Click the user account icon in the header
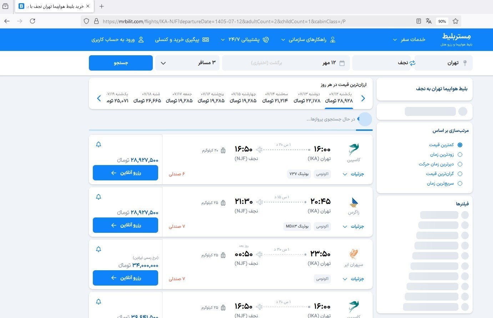This screenshot has height=318, width=493. coord(141,40)
